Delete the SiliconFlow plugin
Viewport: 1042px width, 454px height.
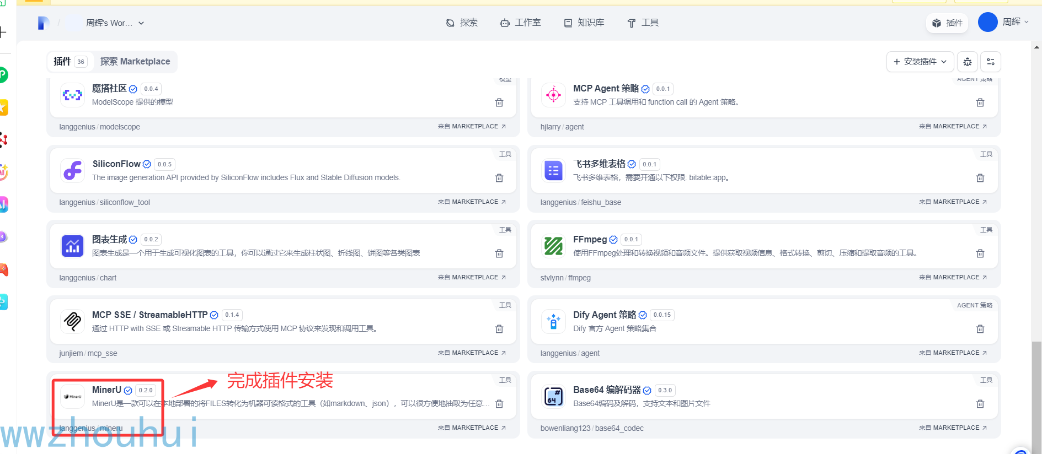click(x=499, y=178)
